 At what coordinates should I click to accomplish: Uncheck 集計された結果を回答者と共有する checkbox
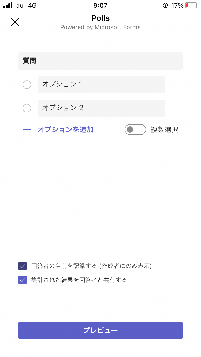tap(23, 280)
